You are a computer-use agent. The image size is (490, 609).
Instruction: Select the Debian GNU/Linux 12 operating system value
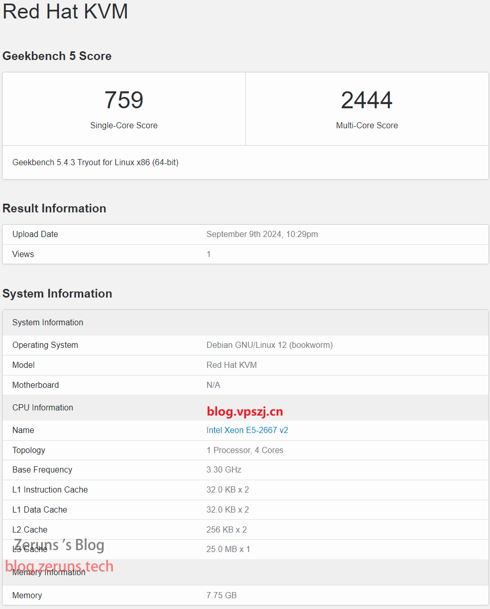269,345
